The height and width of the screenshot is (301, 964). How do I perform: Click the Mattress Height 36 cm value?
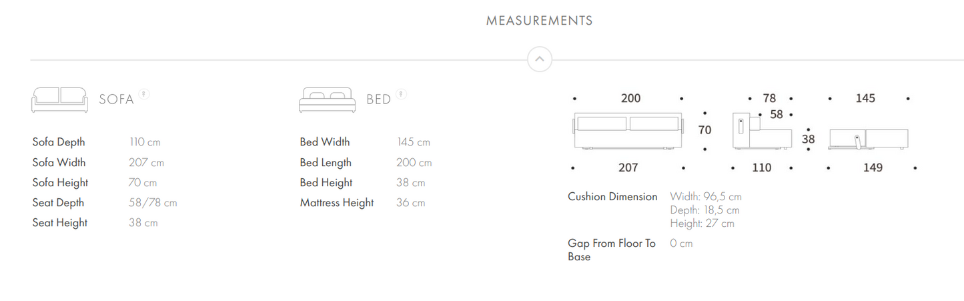click(410, 203)
